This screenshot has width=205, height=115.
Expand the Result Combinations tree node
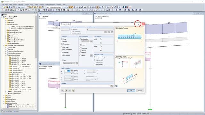coord(6,92)
